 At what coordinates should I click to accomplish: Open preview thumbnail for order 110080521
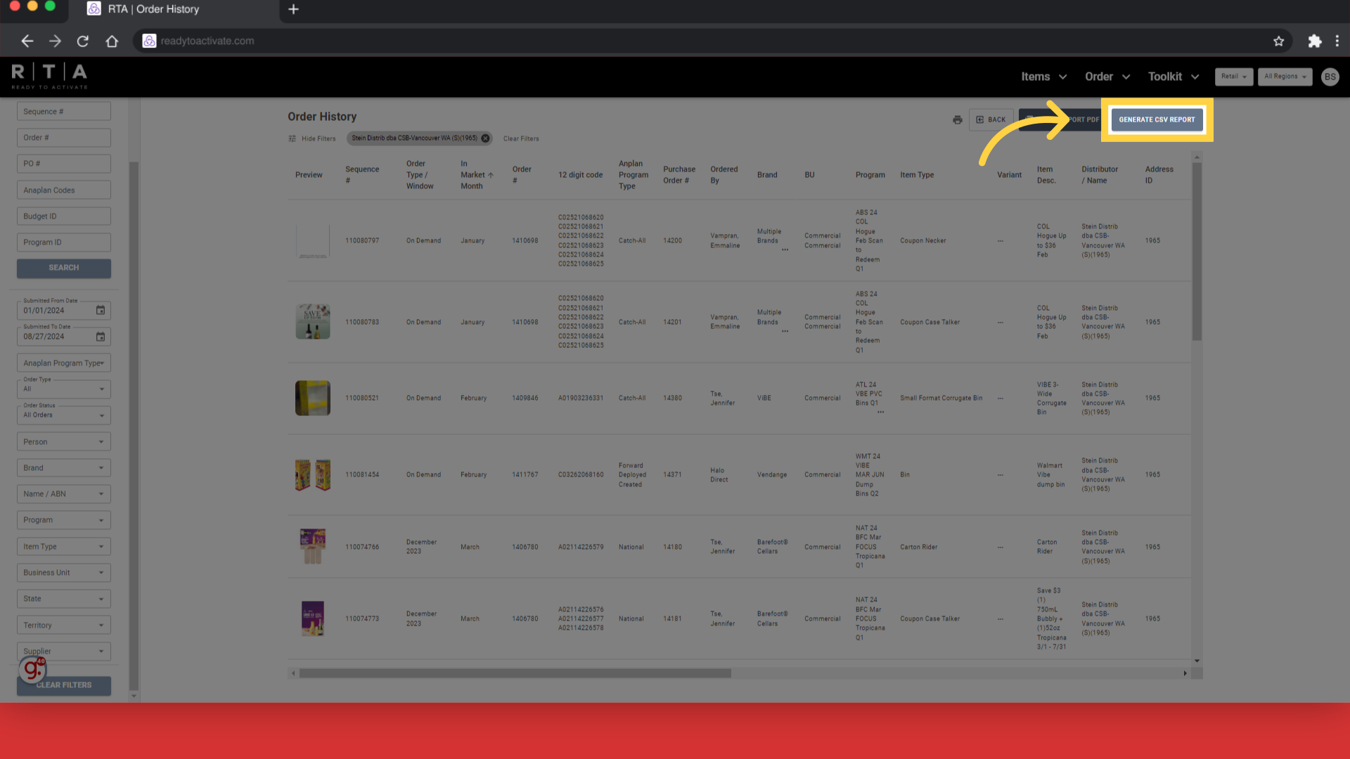(x=312, y=398)
